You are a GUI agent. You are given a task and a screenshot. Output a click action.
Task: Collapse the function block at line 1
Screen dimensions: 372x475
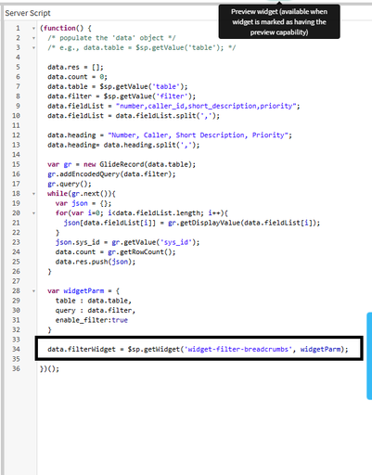point(33,28)
